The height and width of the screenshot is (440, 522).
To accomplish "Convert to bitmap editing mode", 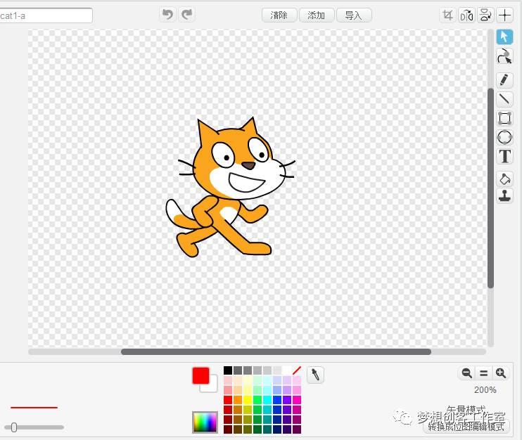I will click(466, 426).
